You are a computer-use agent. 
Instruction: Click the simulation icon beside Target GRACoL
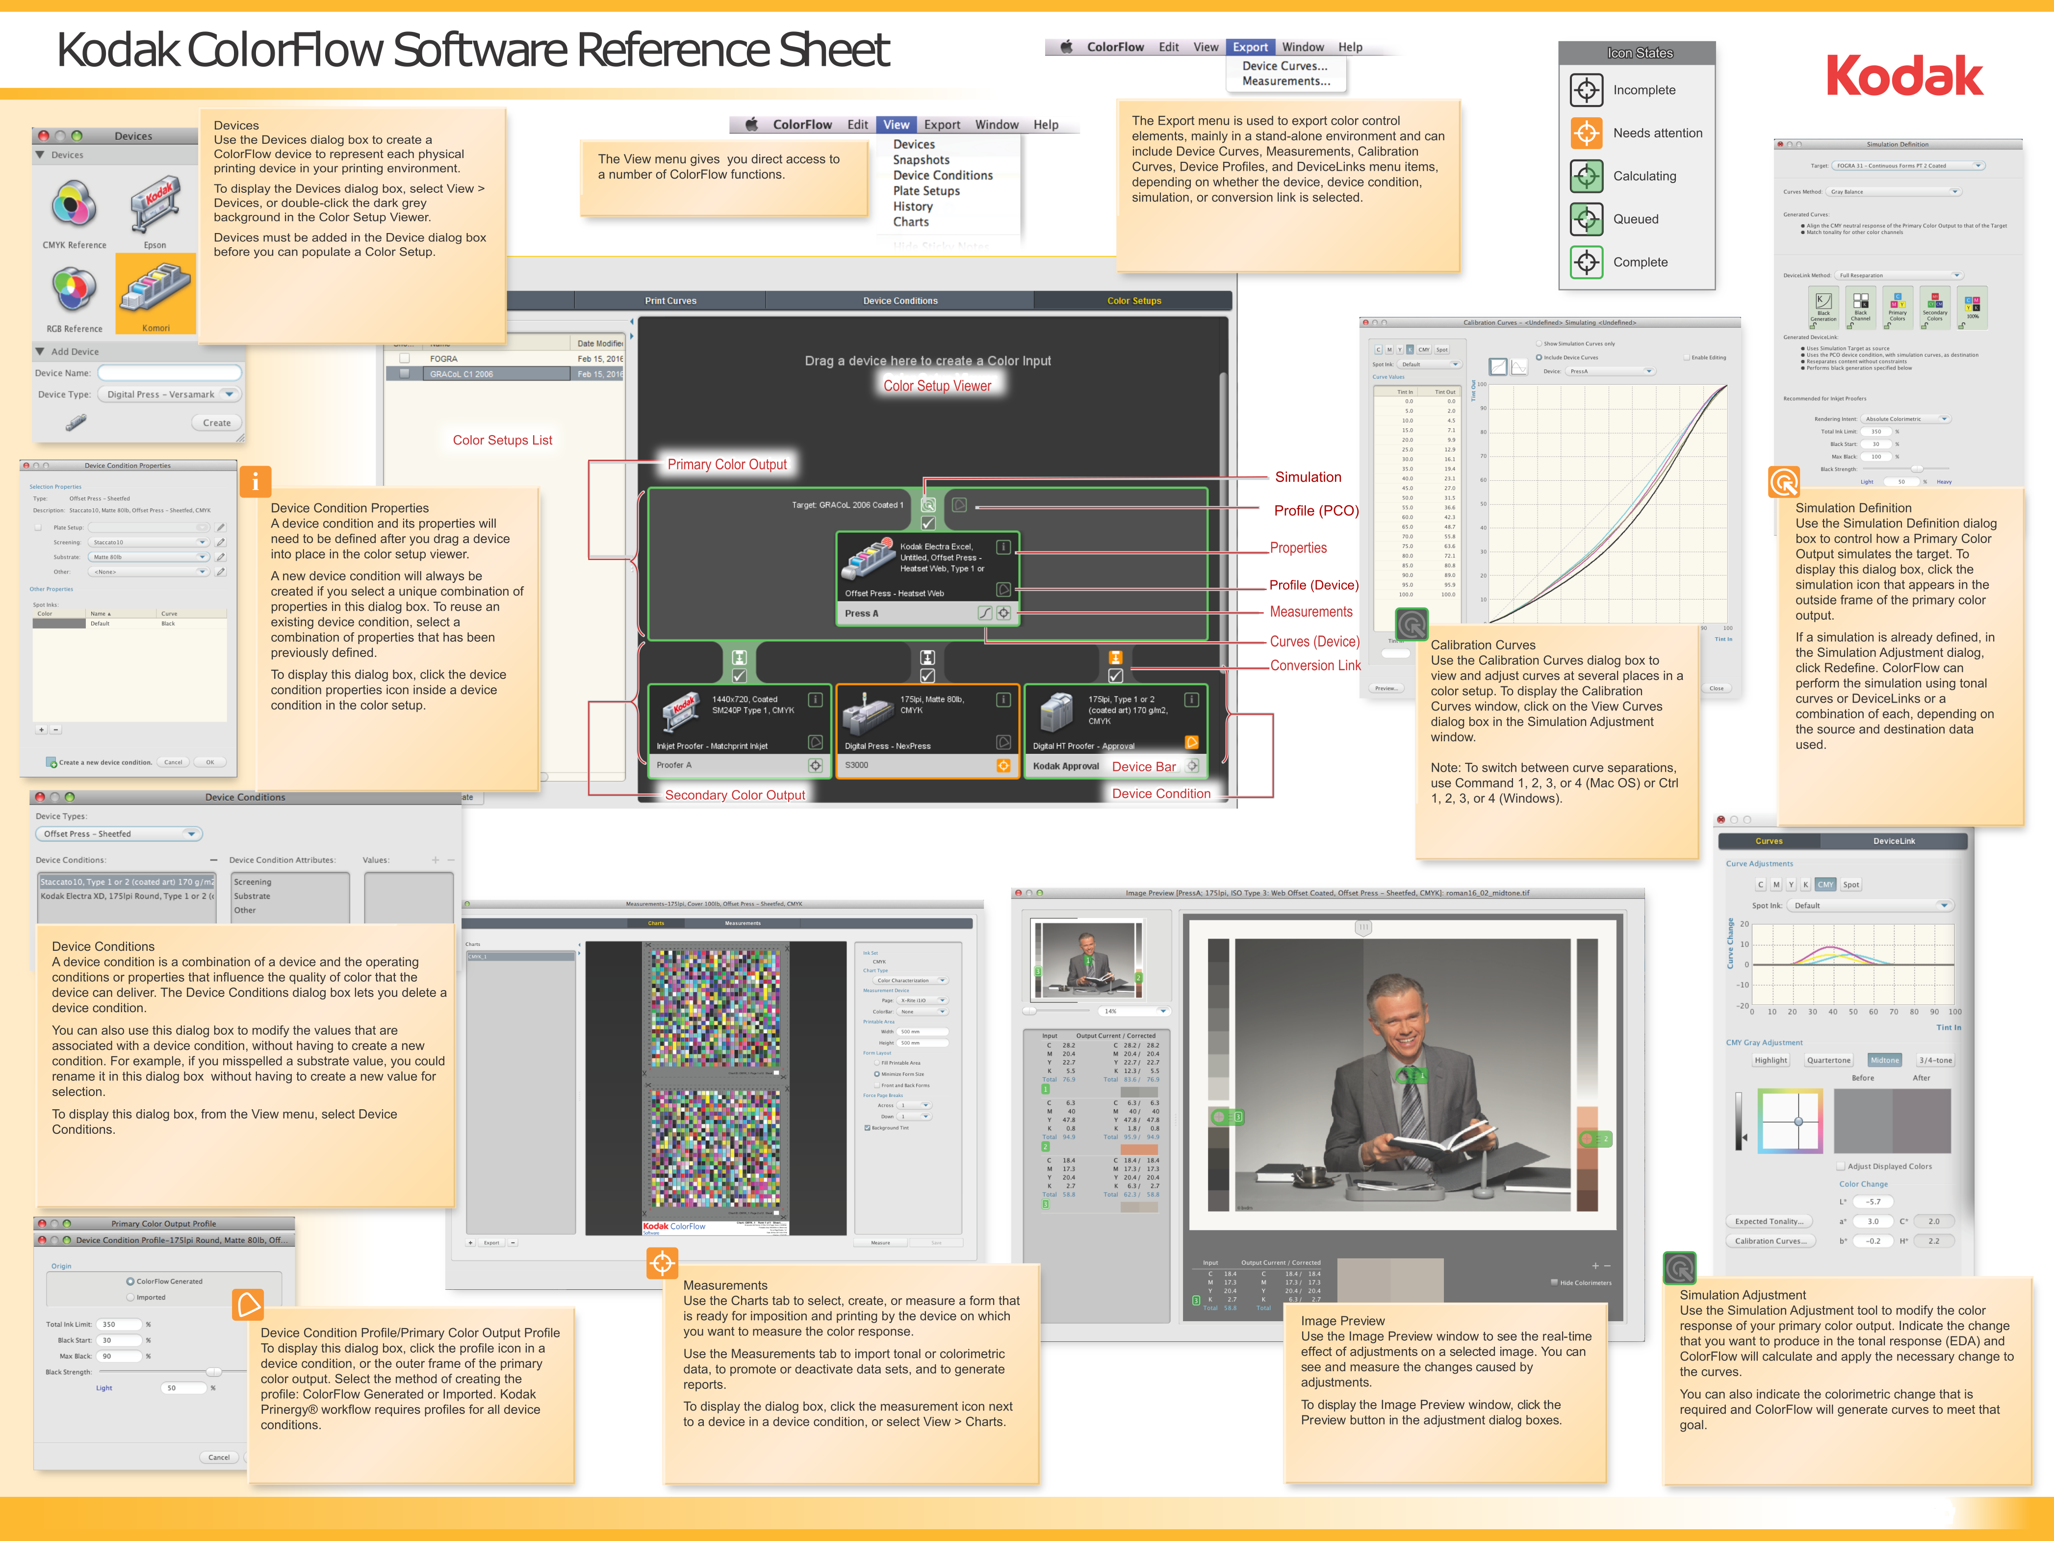point(927,504)
